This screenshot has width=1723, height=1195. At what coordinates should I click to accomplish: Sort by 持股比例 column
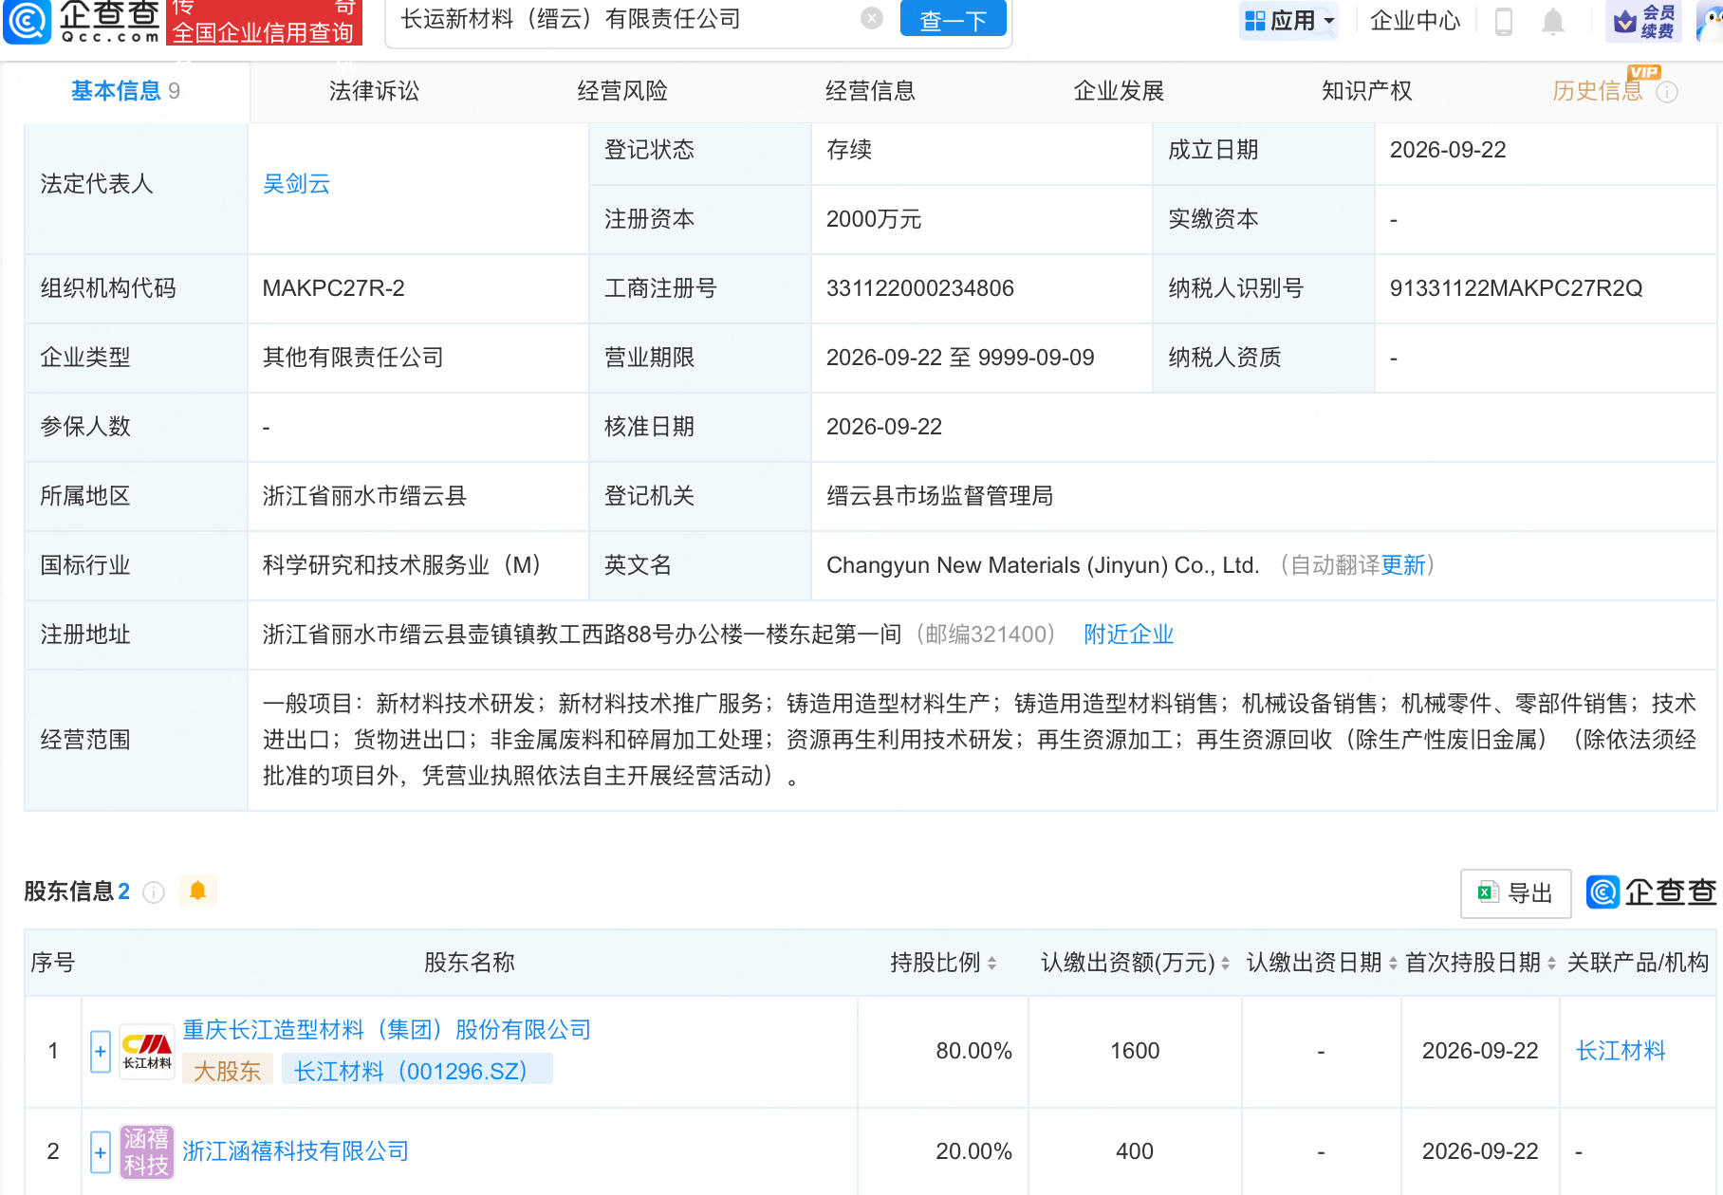[x=943, y=963]
